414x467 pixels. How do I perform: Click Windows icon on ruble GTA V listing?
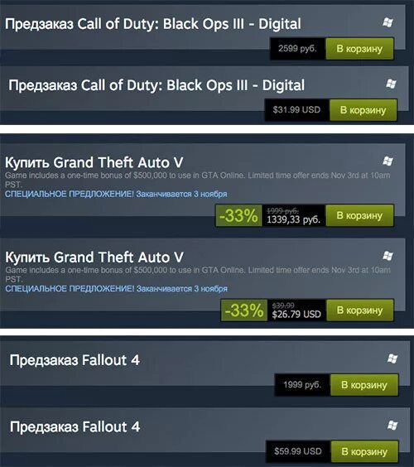click(x=388, y=161)
